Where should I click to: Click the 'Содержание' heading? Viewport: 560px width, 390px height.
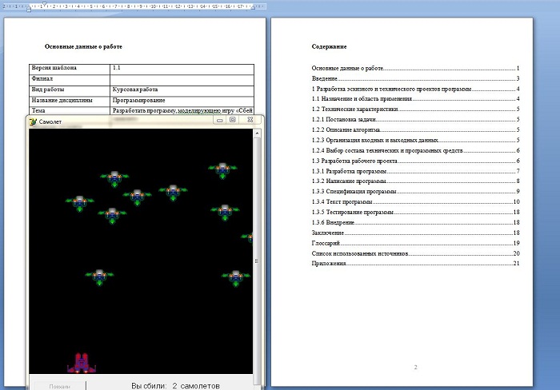click(x=329, y=46)
